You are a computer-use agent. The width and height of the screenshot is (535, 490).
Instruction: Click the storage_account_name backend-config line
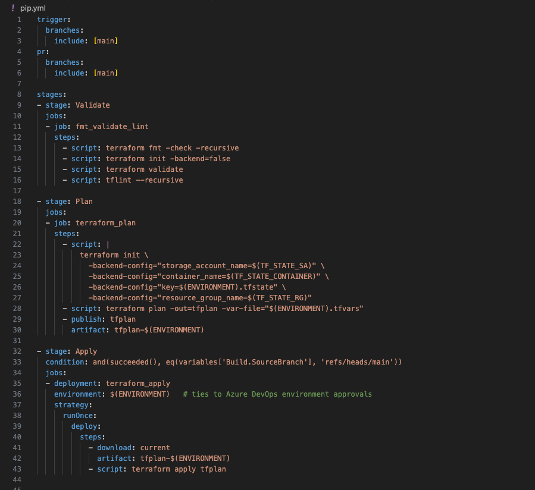click(207, 266)
